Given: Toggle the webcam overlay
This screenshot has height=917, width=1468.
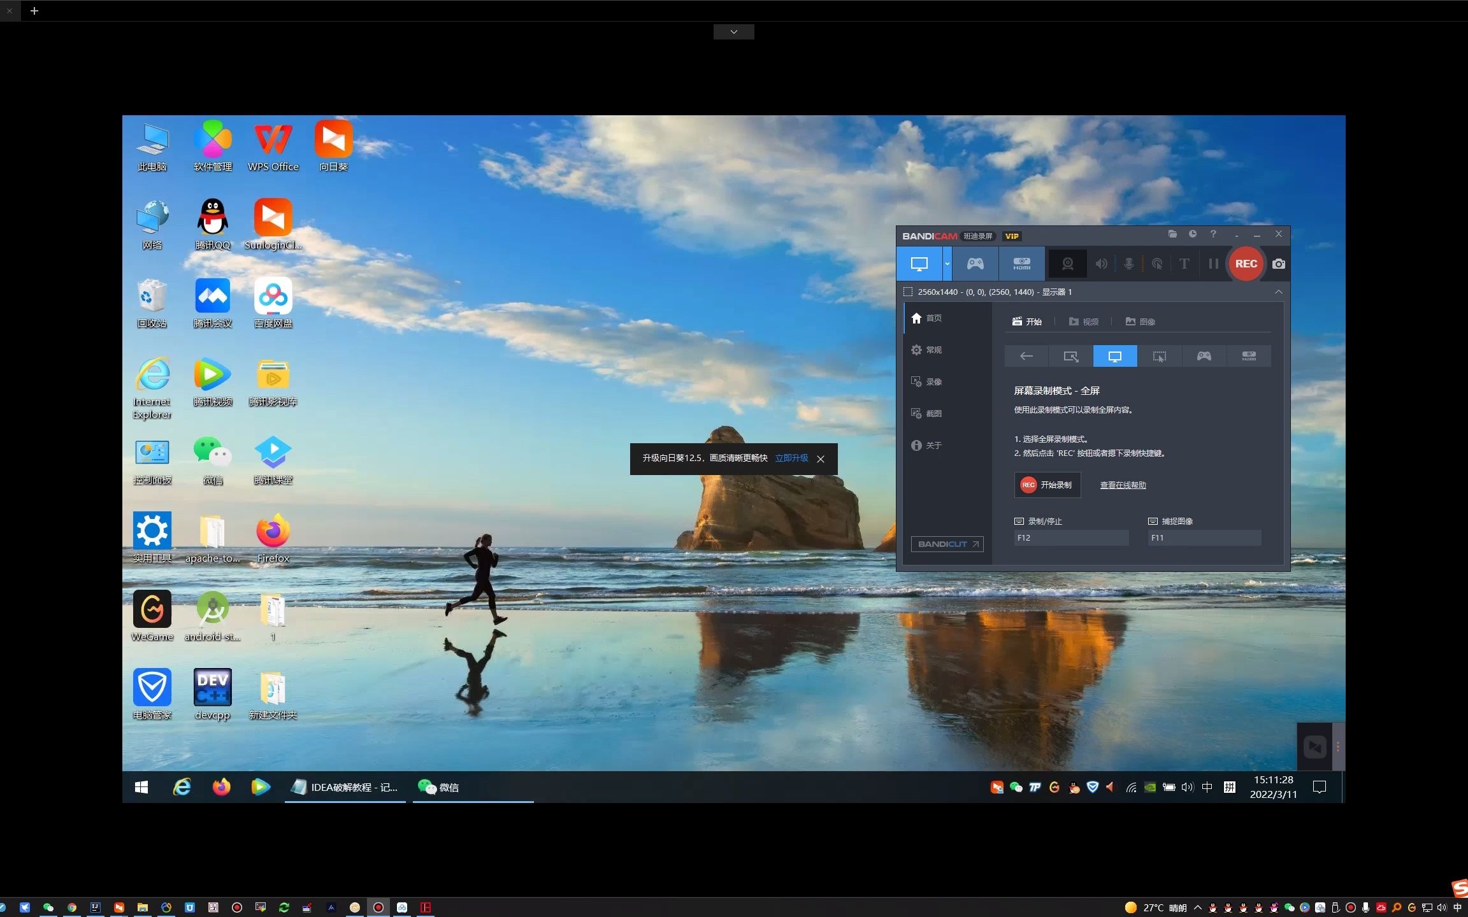Looking at the screenshot, I should click(x=1068, y=264).
